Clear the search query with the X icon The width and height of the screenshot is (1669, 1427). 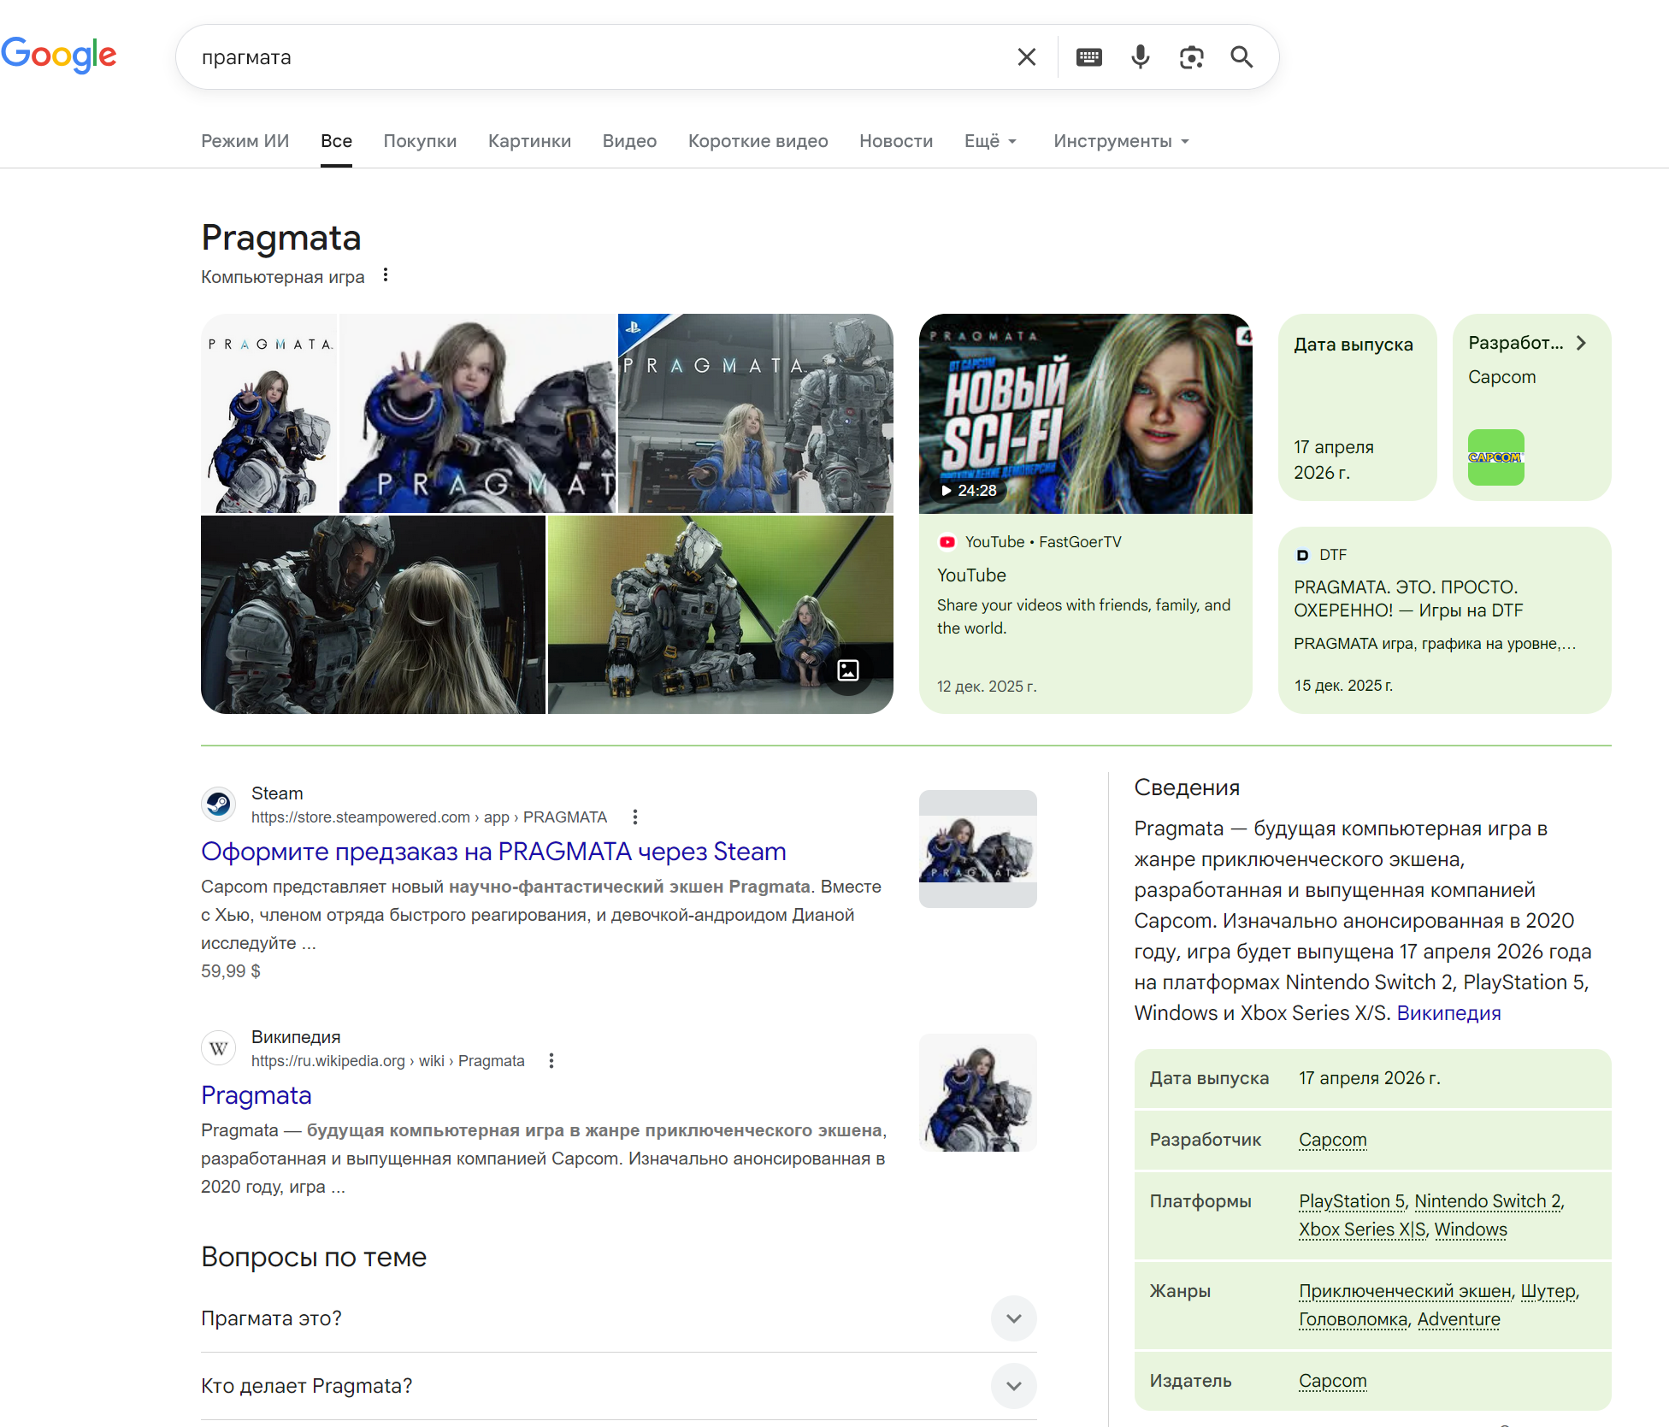1026,57
